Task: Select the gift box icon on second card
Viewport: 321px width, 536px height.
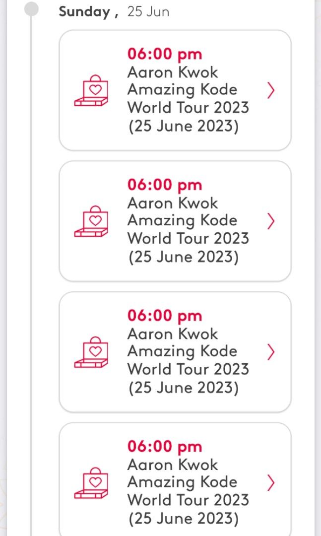Action: [x=93, y=221]
